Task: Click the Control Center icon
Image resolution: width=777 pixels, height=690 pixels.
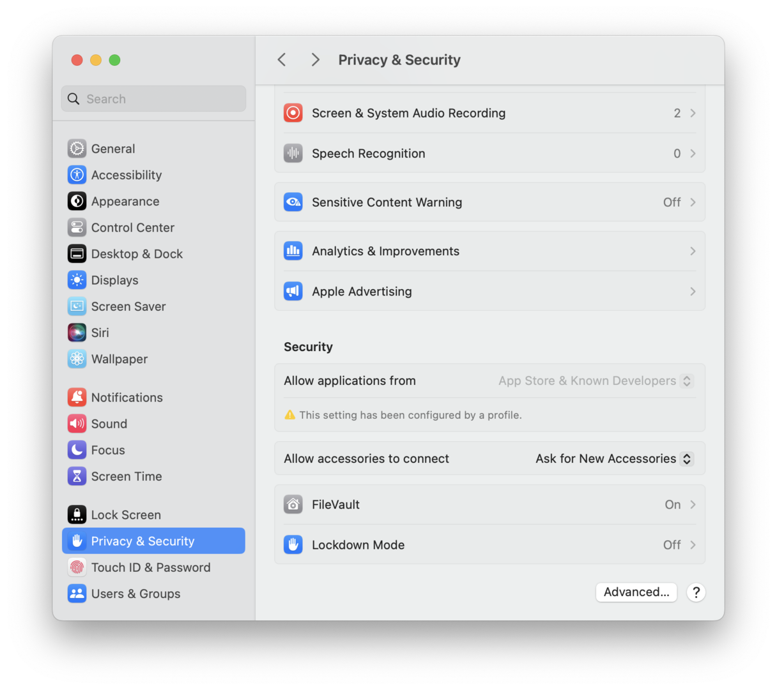Action: pos(77,227)
